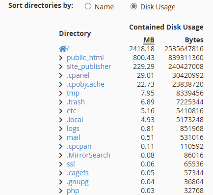This screenshot has height=195, width=213.
Task: Open the logs folder link
Action: point(73,129)
